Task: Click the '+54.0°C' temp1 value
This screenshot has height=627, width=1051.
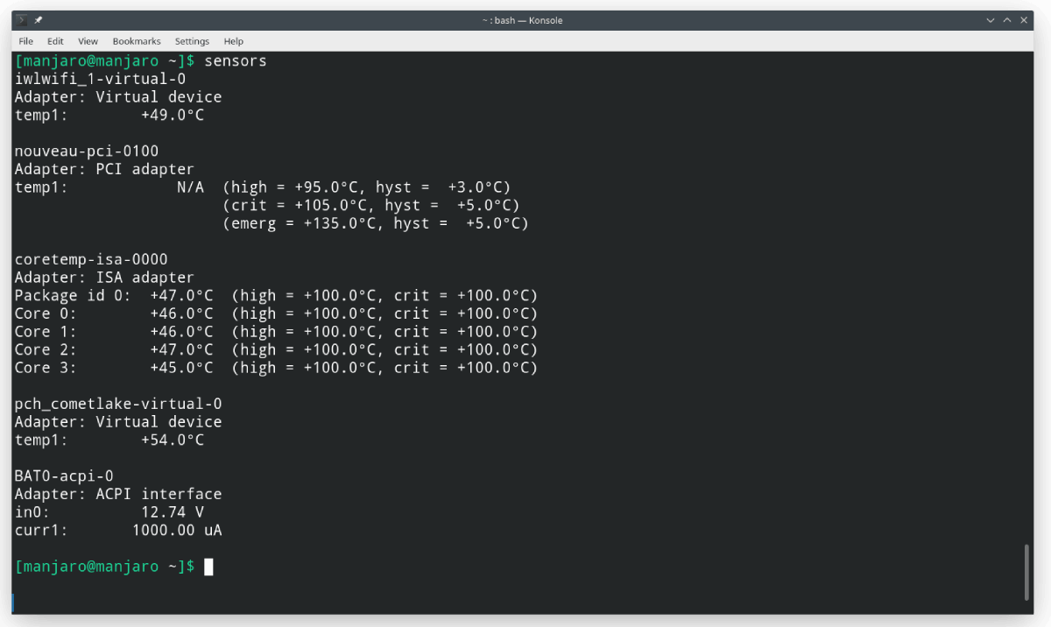Action: pyautogui.click(x=173, y=440)
